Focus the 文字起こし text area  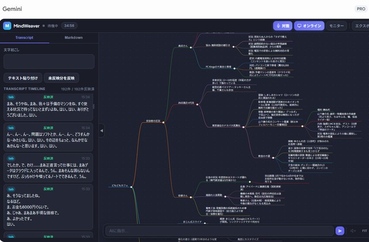[49, 62]
